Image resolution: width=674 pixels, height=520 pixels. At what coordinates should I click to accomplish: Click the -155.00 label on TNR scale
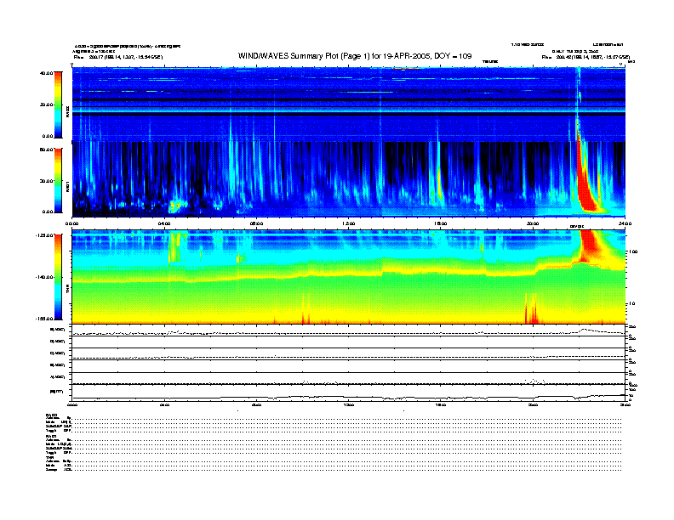[44, 319]
